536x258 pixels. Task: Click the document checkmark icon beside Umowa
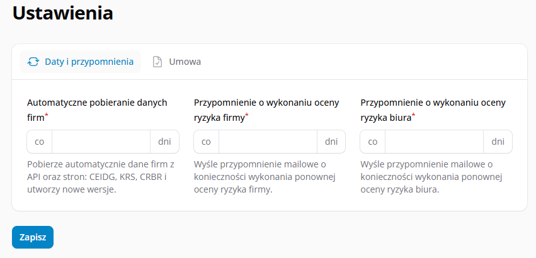click(157, 62)
